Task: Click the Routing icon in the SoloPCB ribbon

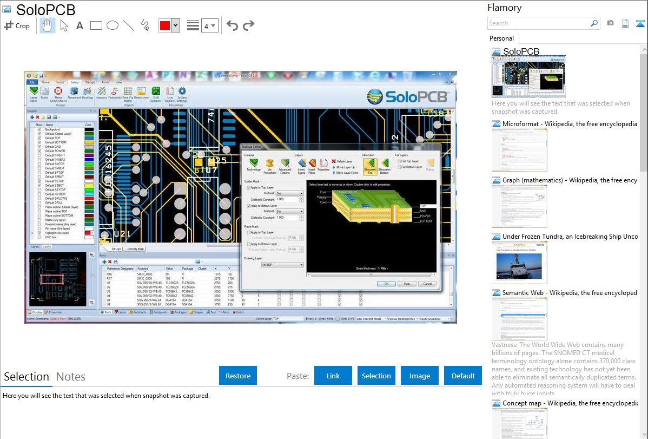Action: 87,93
